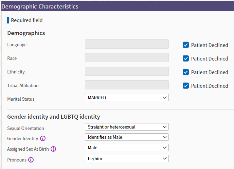Open info icon next to Pronouns

[x=31, y=159]
